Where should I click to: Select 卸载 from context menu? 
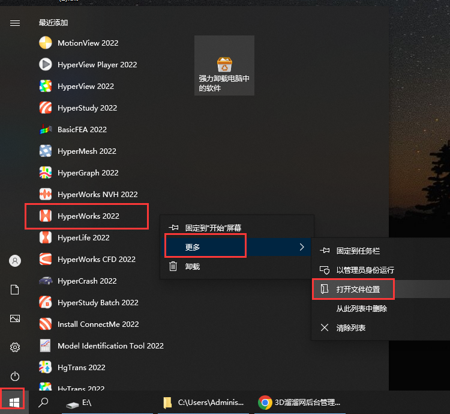click(x=237, y=267)
